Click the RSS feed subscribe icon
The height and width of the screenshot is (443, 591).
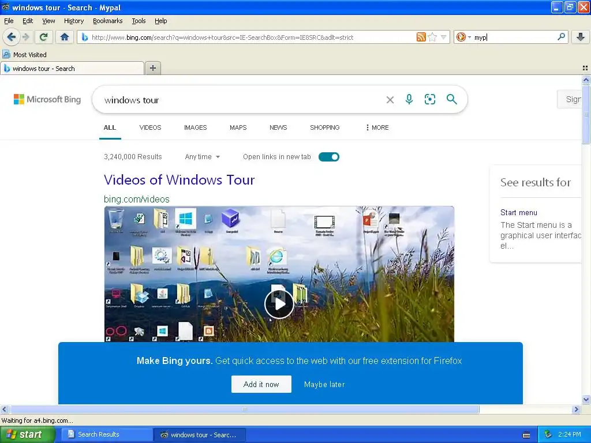(421, 37)
